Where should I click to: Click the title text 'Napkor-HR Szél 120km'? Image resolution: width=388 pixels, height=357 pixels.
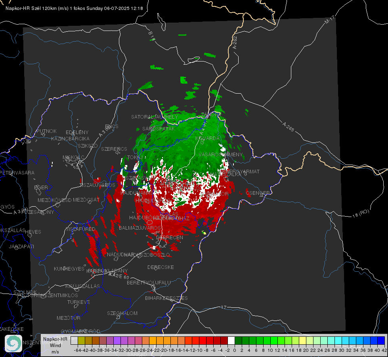(31, 8)
